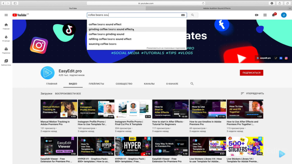This screenshot has width=292, height=164.
Task: Go forward in Safari
Action: pos(8,3)
